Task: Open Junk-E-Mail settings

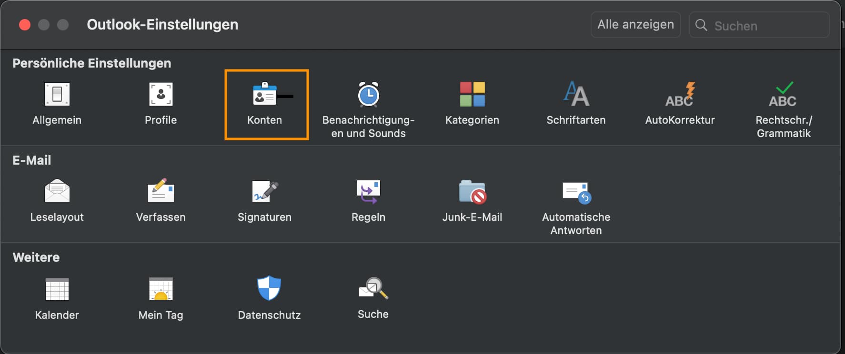Action: pos(472,191)
